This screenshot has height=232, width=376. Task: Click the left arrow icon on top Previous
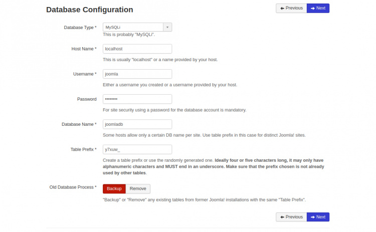click(282, 8)
